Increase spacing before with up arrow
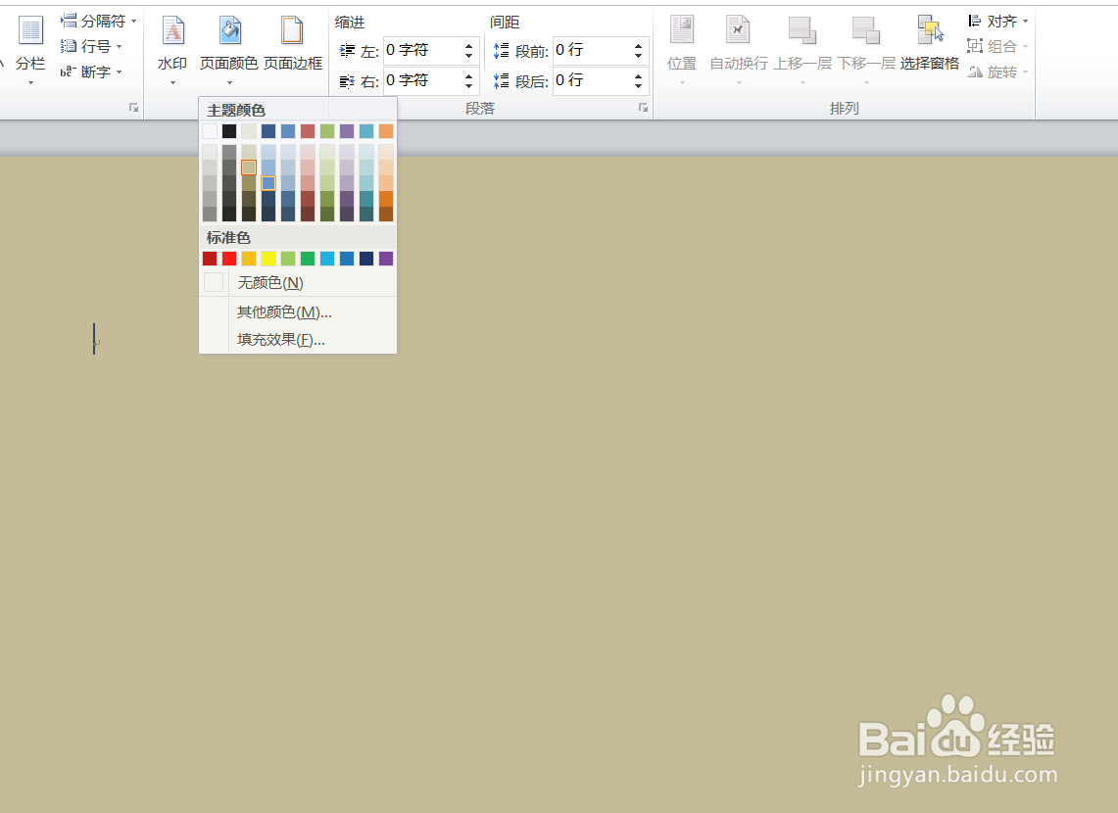 tap(638, 46)
